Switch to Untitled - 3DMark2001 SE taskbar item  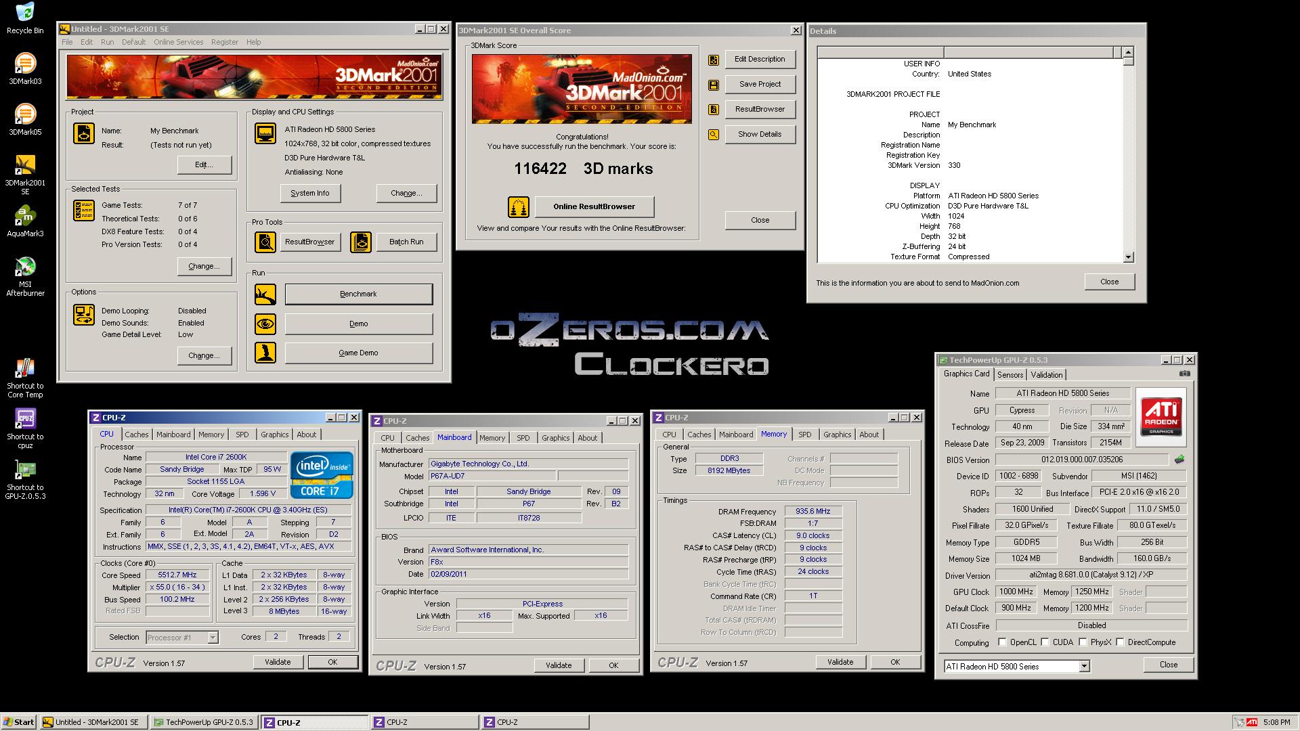pos(94,722)
